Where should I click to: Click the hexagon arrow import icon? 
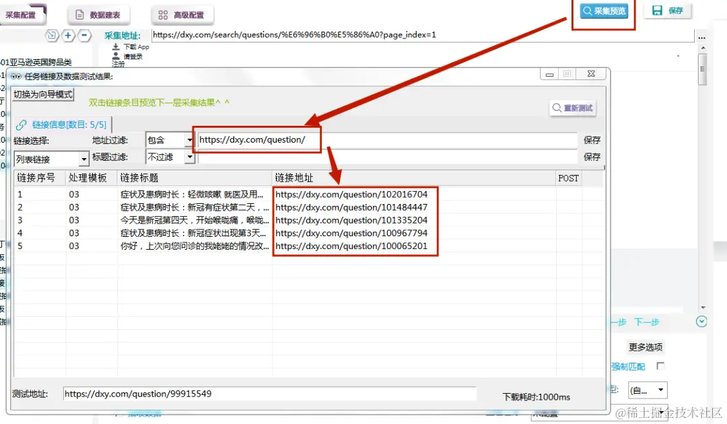tap(52, 35)
